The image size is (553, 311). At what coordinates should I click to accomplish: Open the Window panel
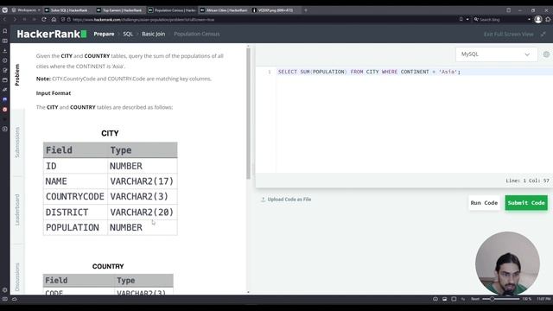(5, 80)
